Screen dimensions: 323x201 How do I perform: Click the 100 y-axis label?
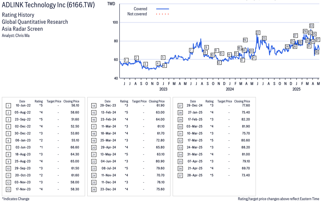pos(115,22)
